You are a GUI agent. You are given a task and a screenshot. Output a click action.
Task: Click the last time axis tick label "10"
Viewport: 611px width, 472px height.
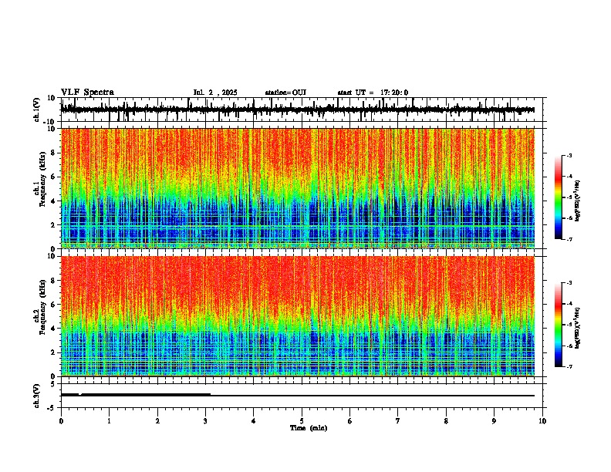pyautogui.click(x=542, y=421)
